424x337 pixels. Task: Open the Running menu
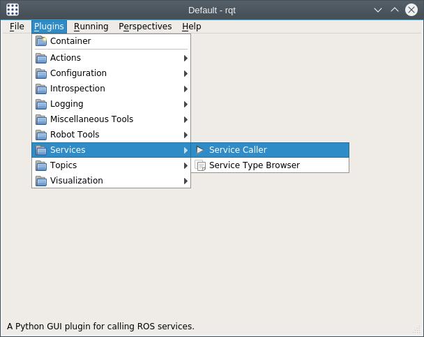coord(91,27)
